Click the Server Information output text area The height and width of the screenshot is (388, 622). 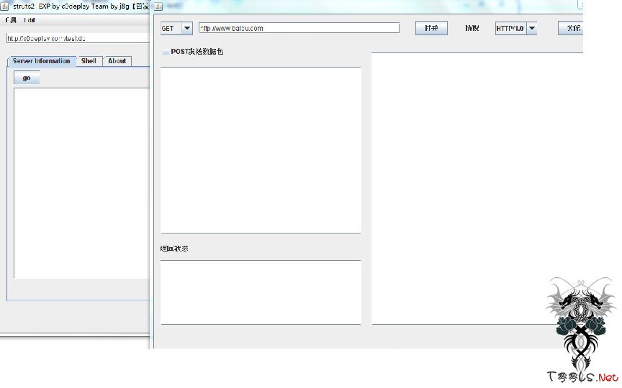[82, 183]
